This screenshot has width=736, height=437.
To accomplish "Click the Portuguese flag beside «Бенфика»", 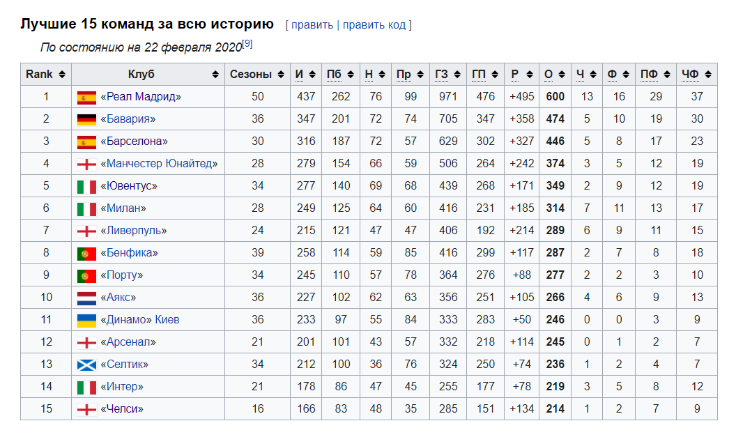I will point(86,253).
